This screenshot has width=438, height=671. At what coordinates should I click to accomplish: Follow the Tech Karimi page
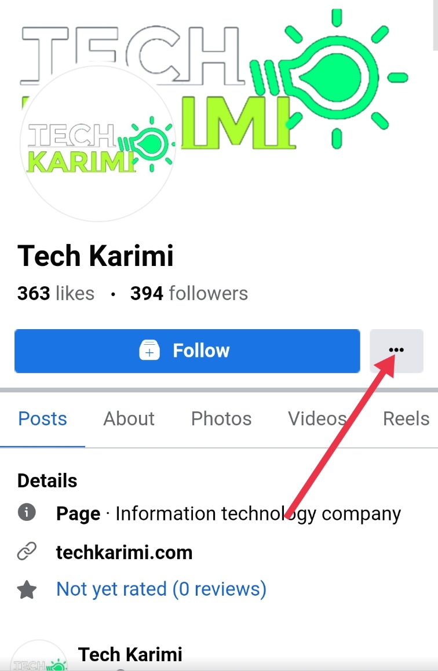(x=187, y=351)
